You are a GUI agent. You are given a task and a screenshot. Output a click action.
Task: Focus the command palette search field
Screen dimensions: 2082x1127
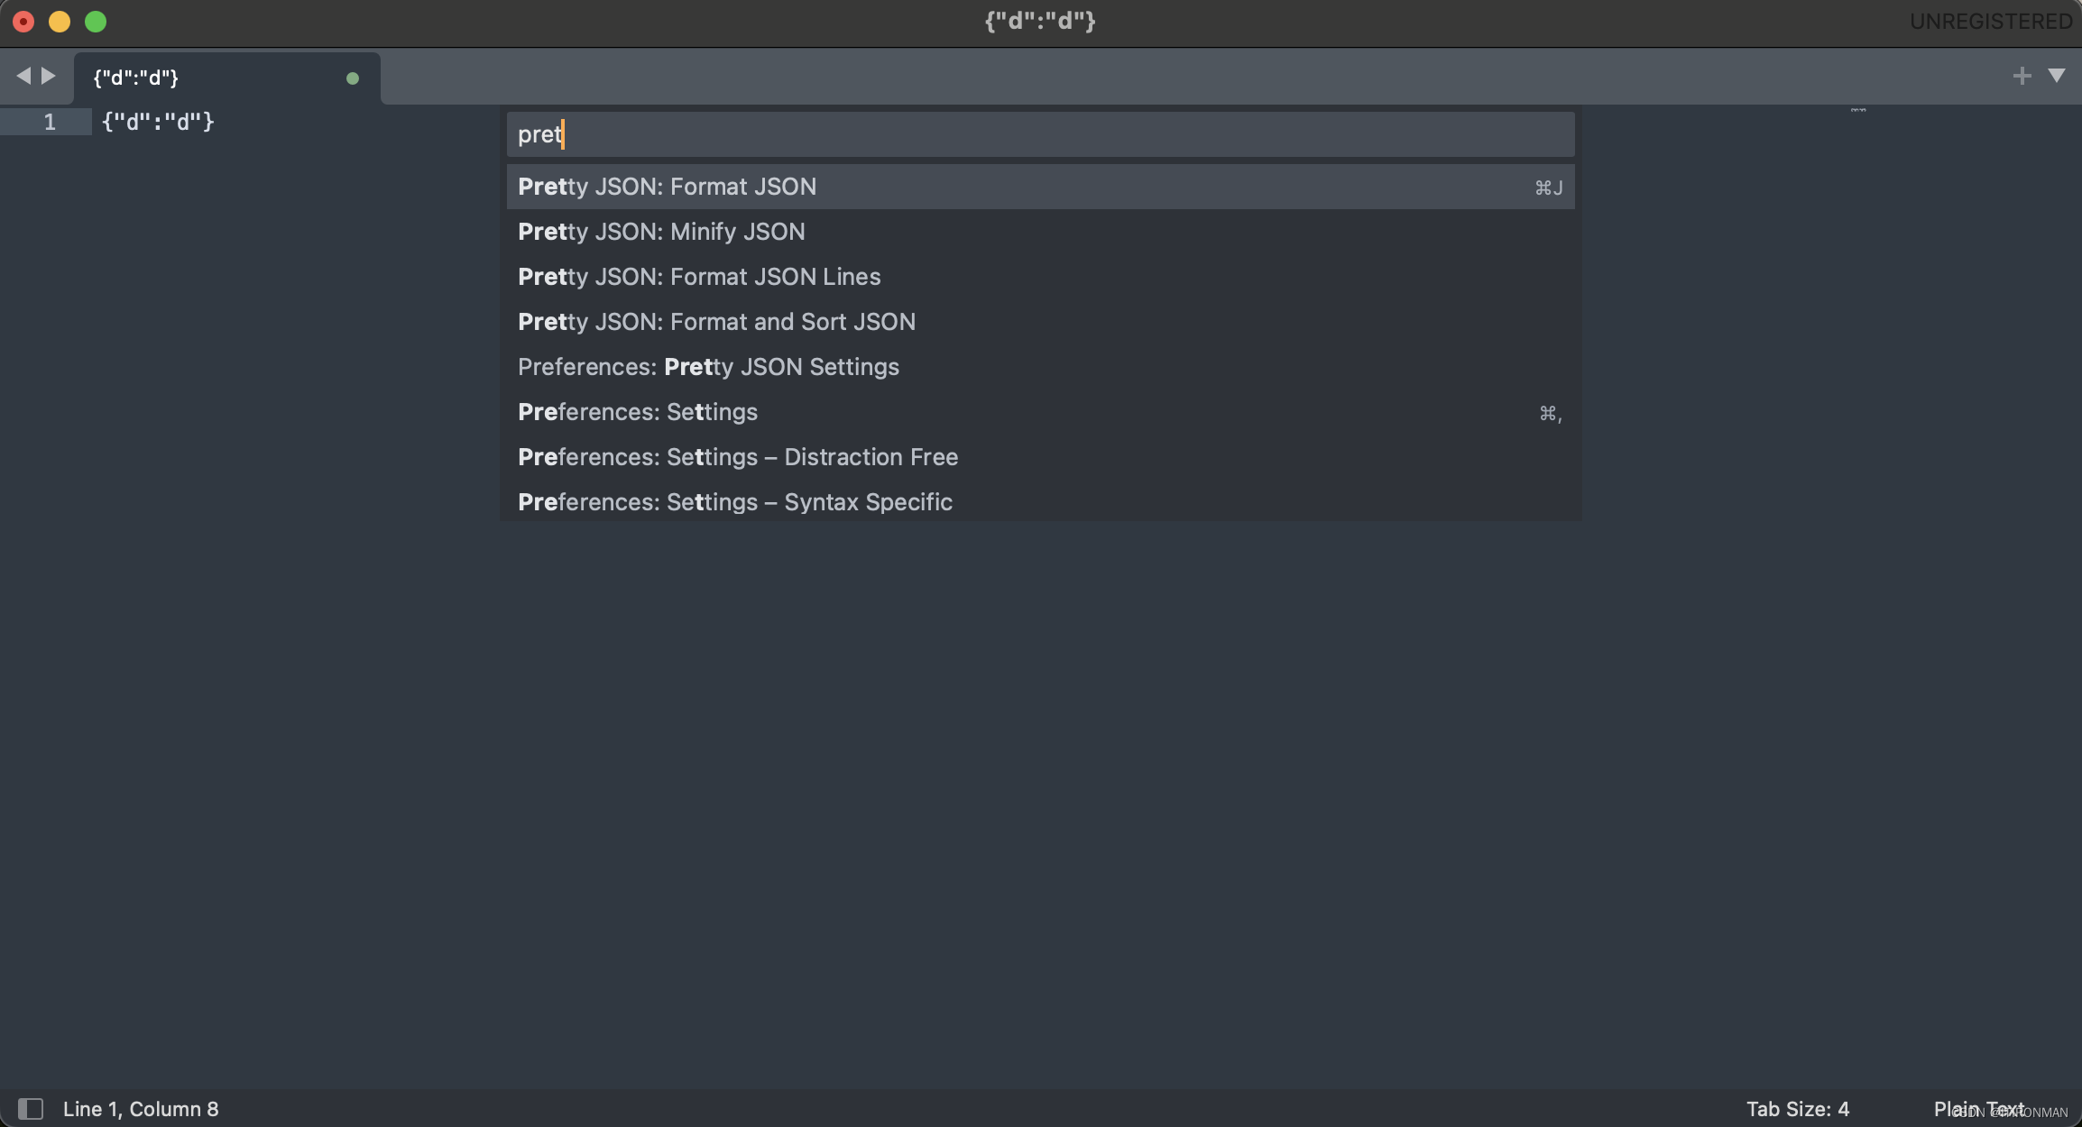click(x=1040, y=134)
